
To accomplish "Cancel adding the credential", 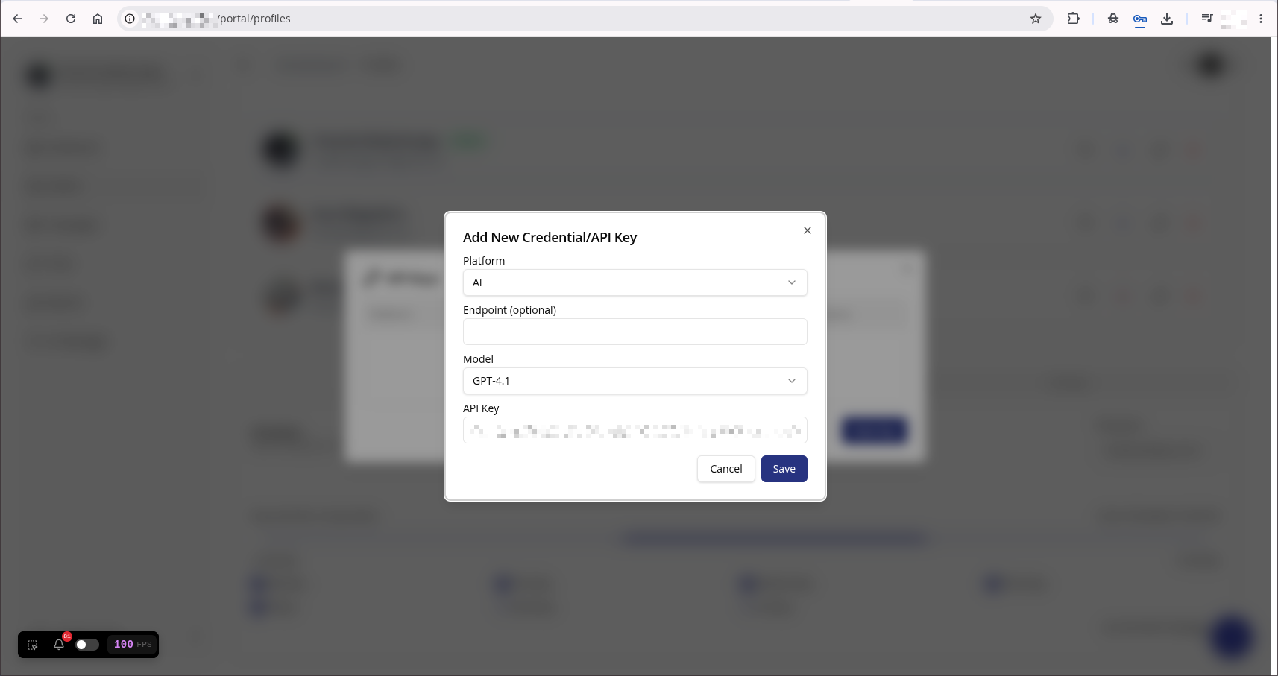I will pyautogui.click(x=725, y=469).
